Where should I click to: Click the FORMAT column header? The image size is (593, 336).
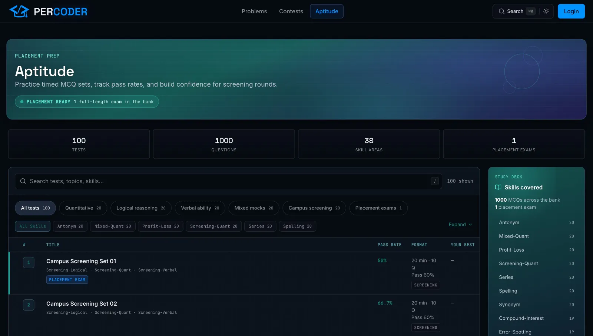419,245
